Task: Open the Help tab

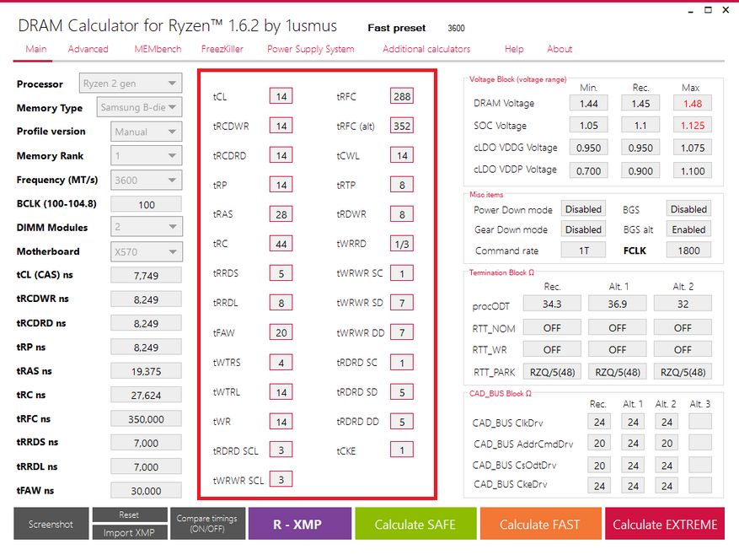Action: tap(514, 49)
